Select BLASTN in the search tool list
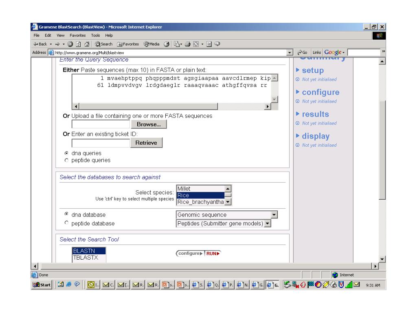 coord(89,251)
